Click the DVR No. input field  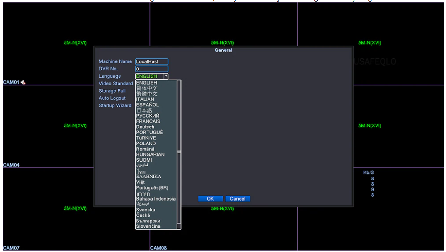tap(152, 69)
